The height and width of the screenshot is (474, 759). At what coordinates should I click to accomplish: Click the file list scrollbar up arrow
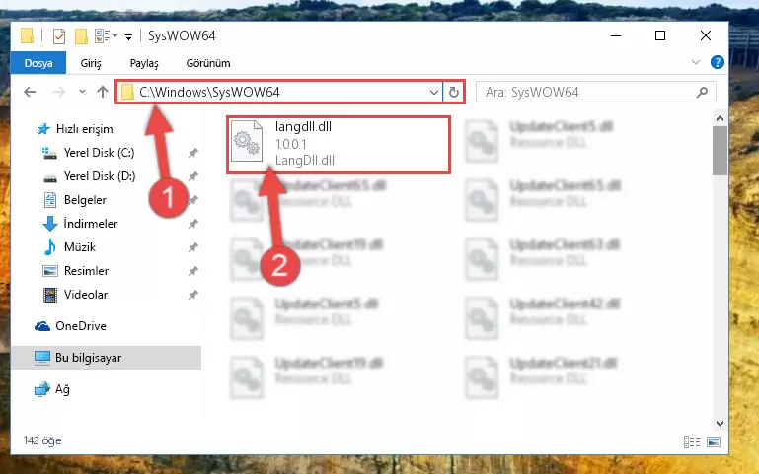click(x=720, y=118)
